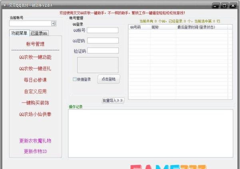Viewport: 240px width, 169px height.
Task: Focus the QQ密码 input field
Action: 103,40
